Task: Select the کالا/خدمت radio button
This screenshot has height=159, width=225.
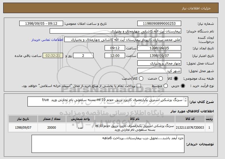Action: pos(141,78)
